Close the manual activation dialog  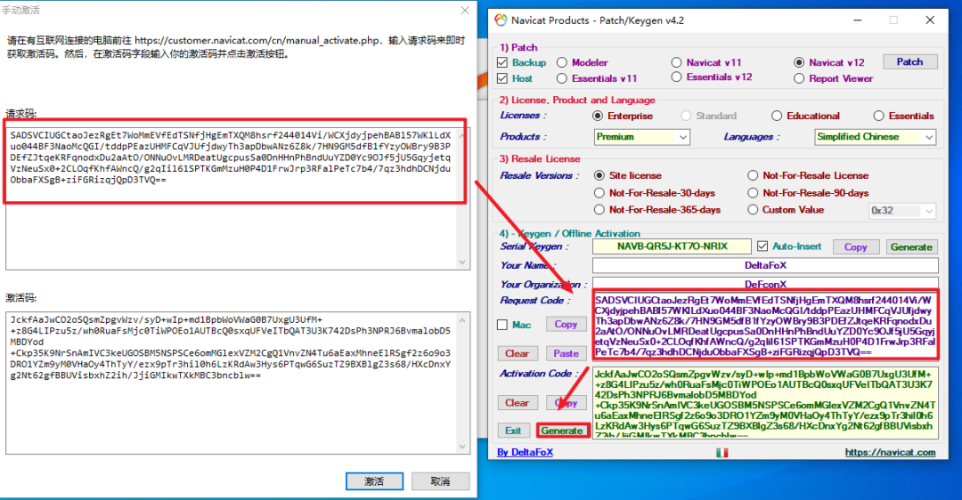click(x=465, y=11)
